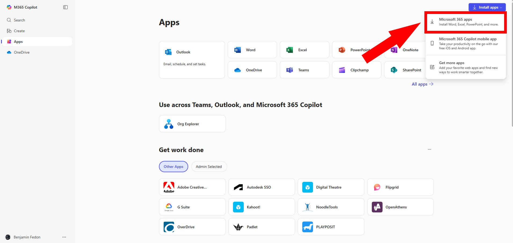The height and width of the screenshot is (243, 513).
Task: Click the Autodesk SSO logo icon
Action: [x=238, y=187]
